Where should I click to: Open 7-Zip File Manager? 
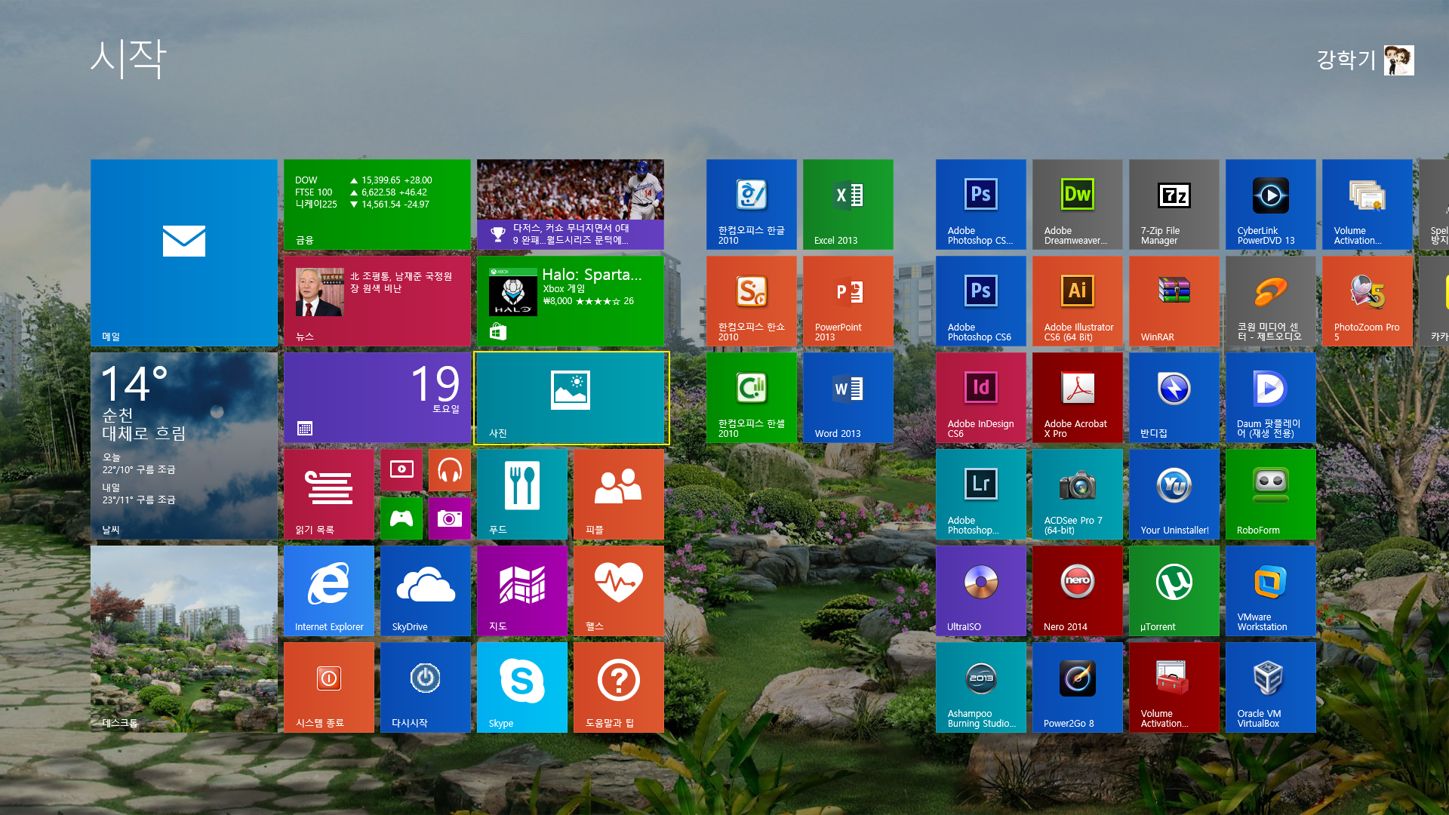coord(1174,205)
